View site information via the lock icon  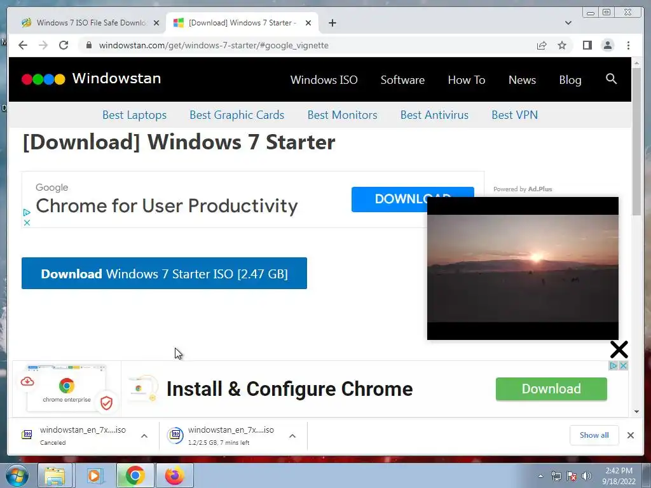[89, 45]
